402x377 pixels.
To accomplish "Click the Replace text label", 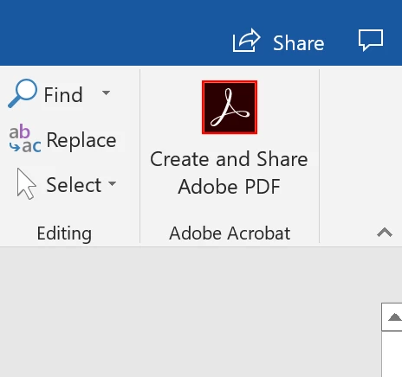I will point(81,140).
